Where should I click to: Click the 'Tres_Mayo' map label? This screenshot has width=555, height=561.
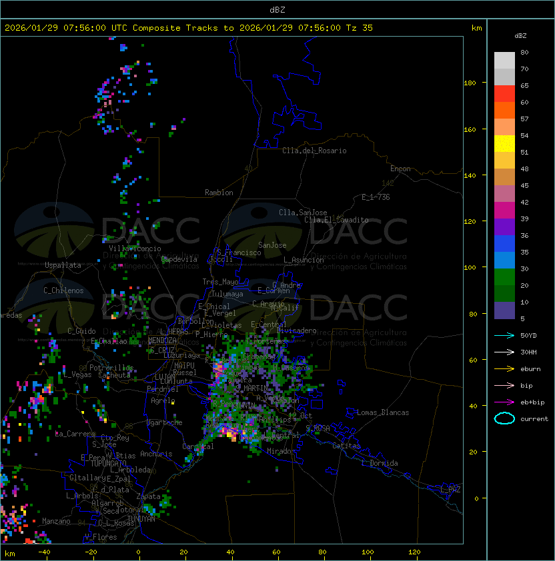220,282
